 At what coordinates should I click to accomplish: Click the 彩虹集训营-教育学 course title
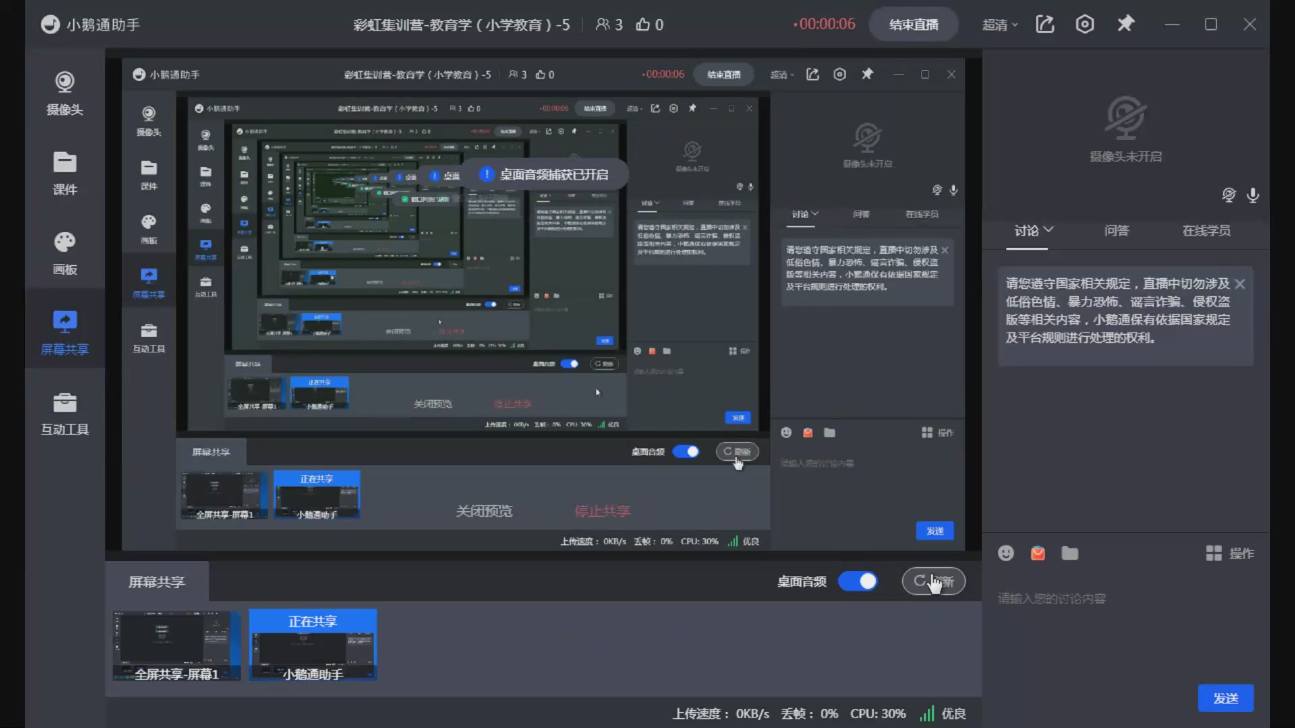pos(461,25)
